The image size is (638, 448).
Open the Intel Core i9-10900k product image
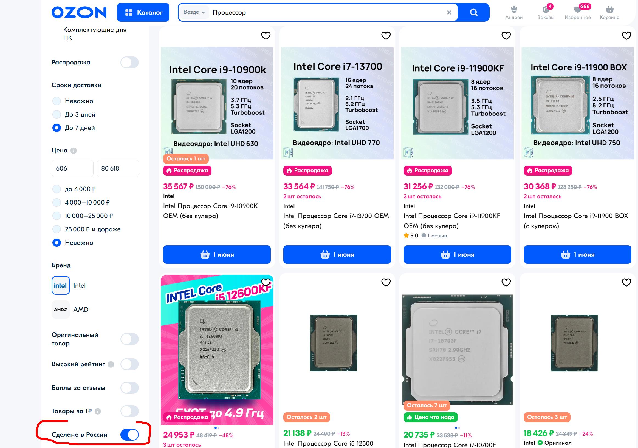click(x=217, y=103)
